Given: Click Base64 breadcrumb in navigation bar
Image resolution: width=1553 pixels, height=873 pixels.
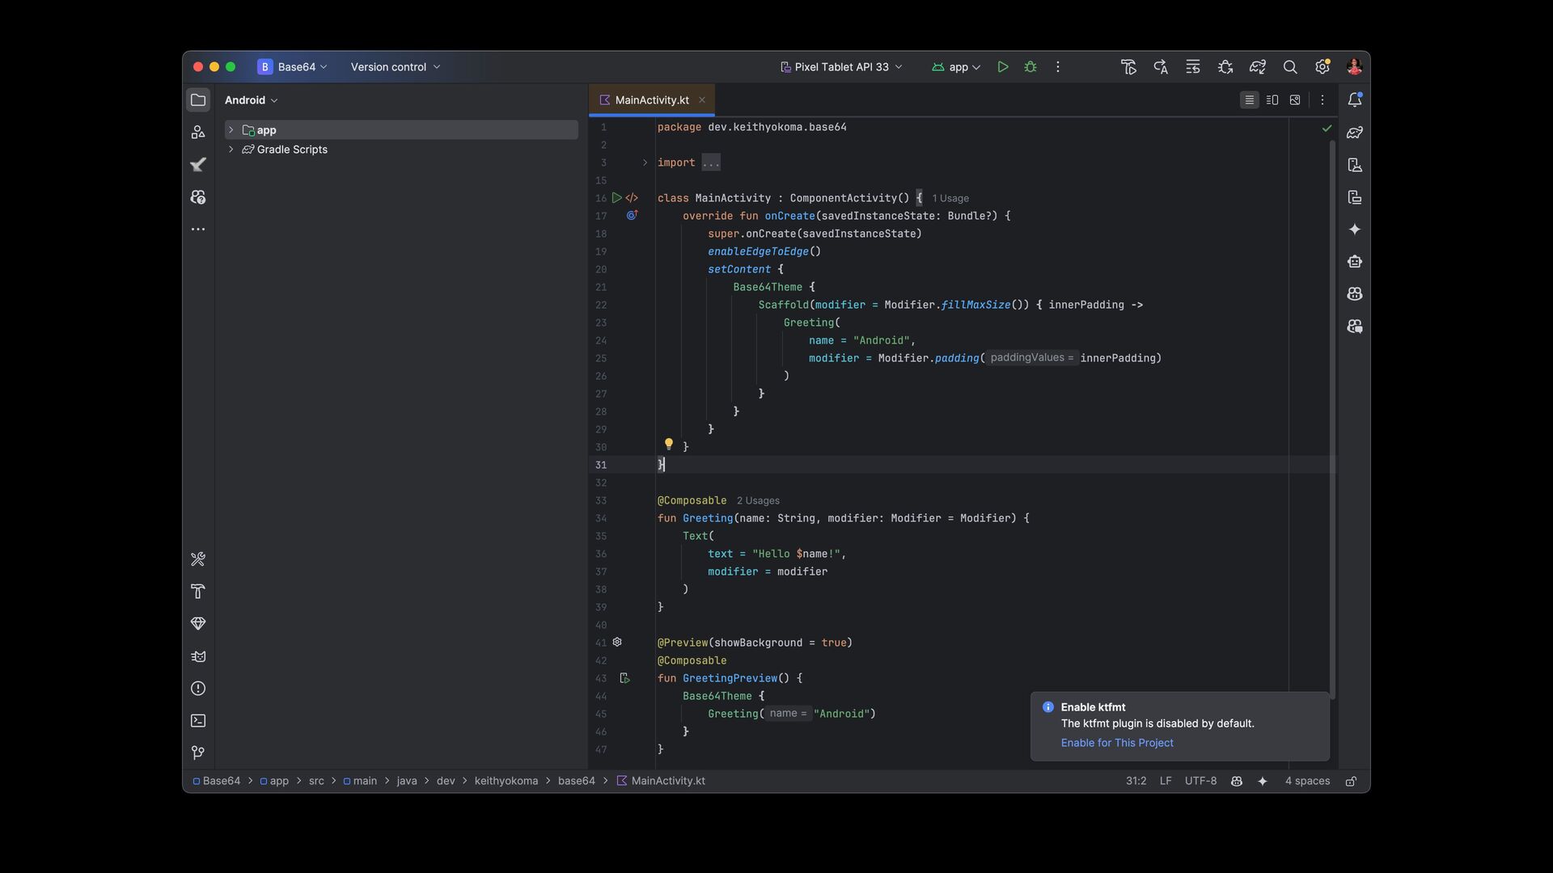Looking at the screenshot, I should pos(216,781).
